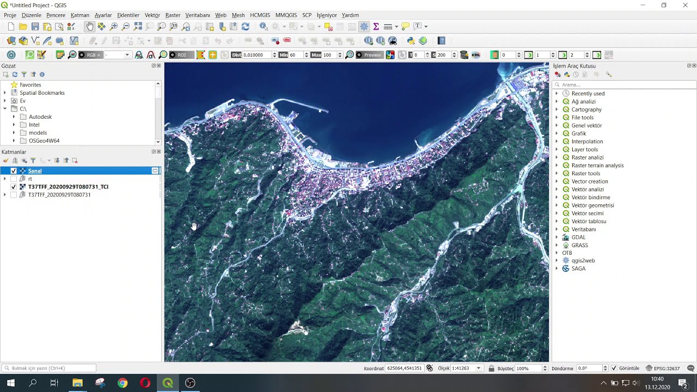
Task: Click the Koordinat input field
Action: pyautogui.click(x=405, y=369)
